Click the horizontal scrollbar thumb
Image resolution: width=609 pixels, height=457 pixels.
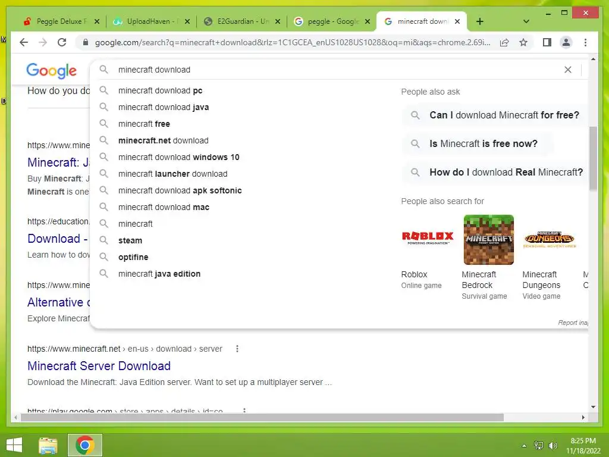point(262,417)
